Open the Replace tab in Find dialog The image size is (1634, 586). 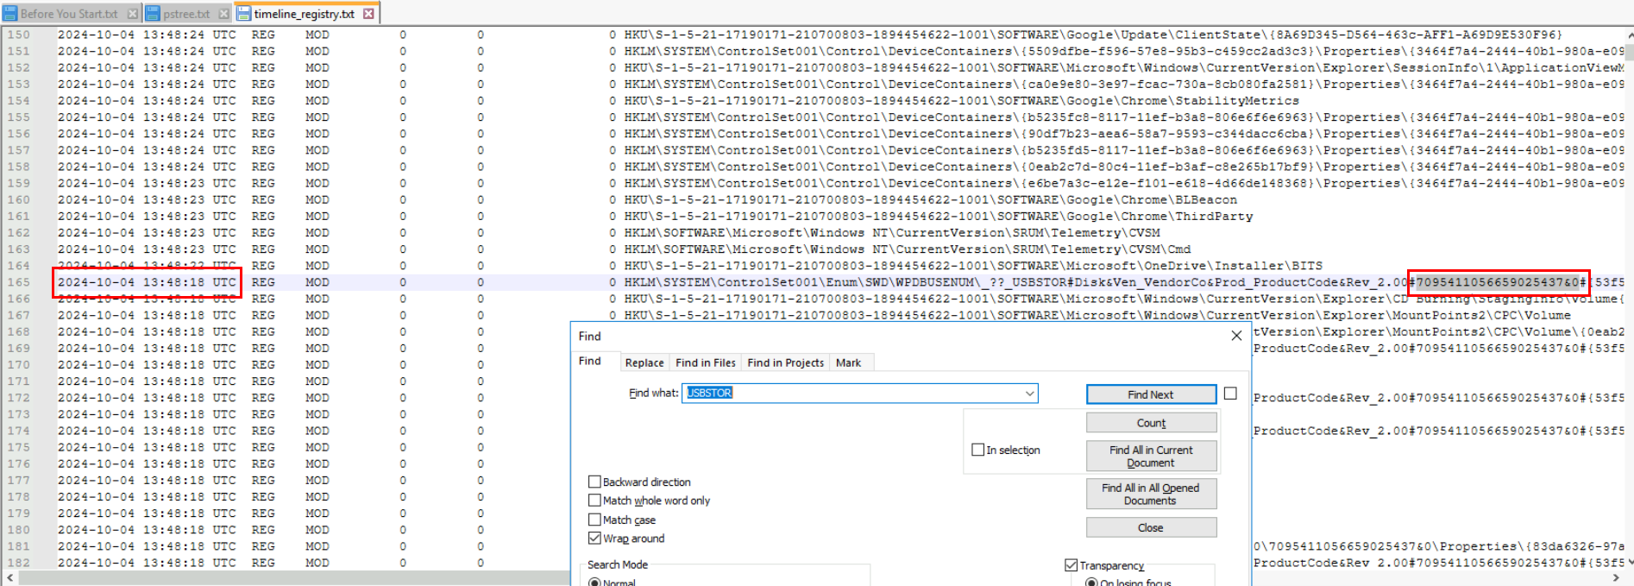644,362
